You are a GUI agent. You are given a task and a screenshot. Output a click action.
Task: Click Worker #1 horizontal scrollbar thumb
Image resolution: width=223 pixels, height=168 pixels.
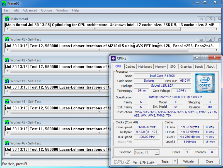pos(99,50)
